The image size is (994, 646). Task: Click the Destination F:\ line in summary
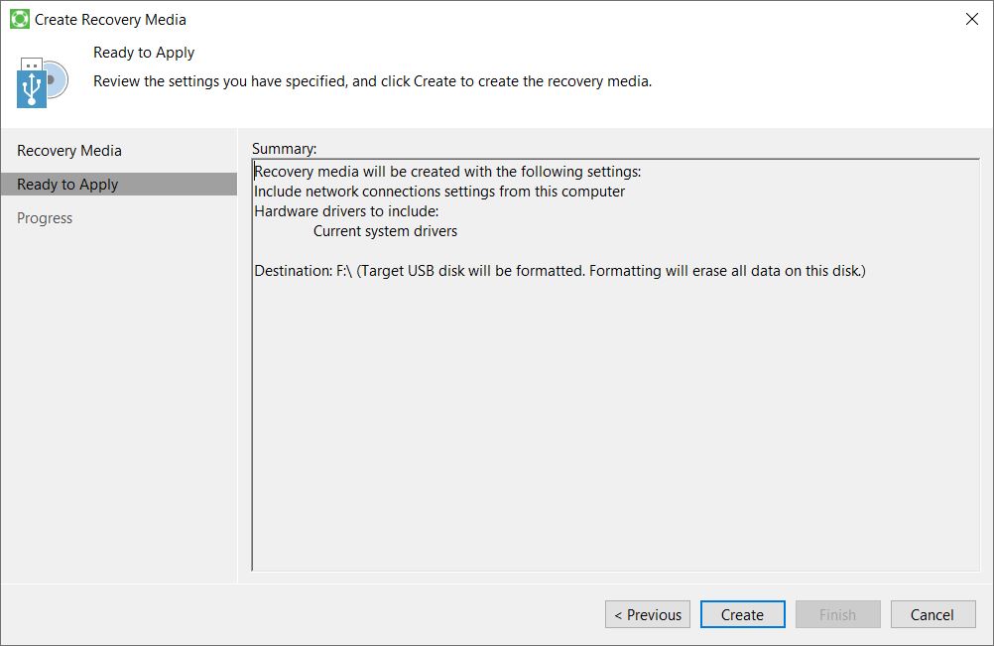pos(559,271)
